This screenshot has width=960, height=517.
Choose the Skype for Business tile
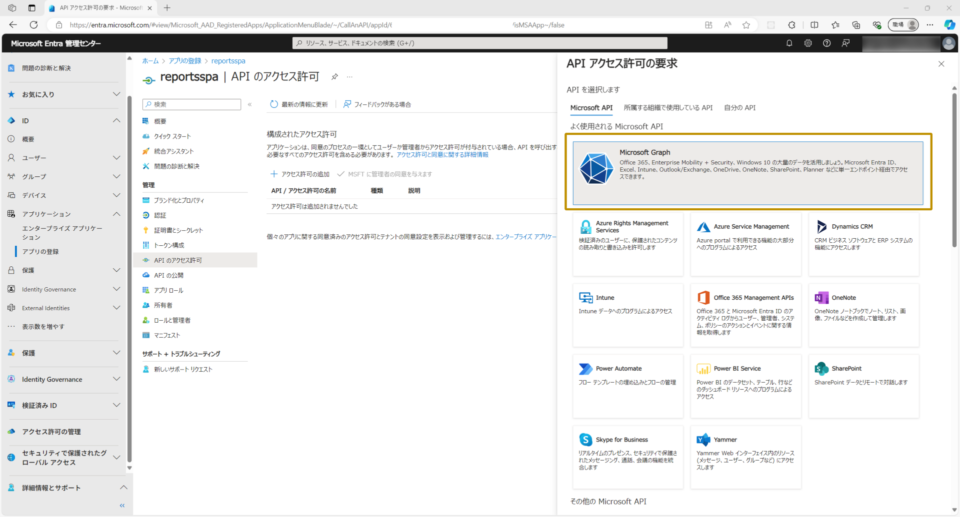tap(628, 457)
